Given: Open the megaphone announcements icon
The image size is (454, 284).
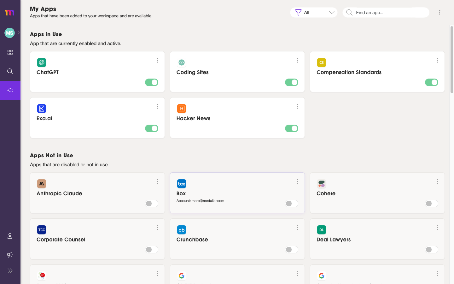Looking at the screenshot, I should pyautogui.click(x=10, y=255).
